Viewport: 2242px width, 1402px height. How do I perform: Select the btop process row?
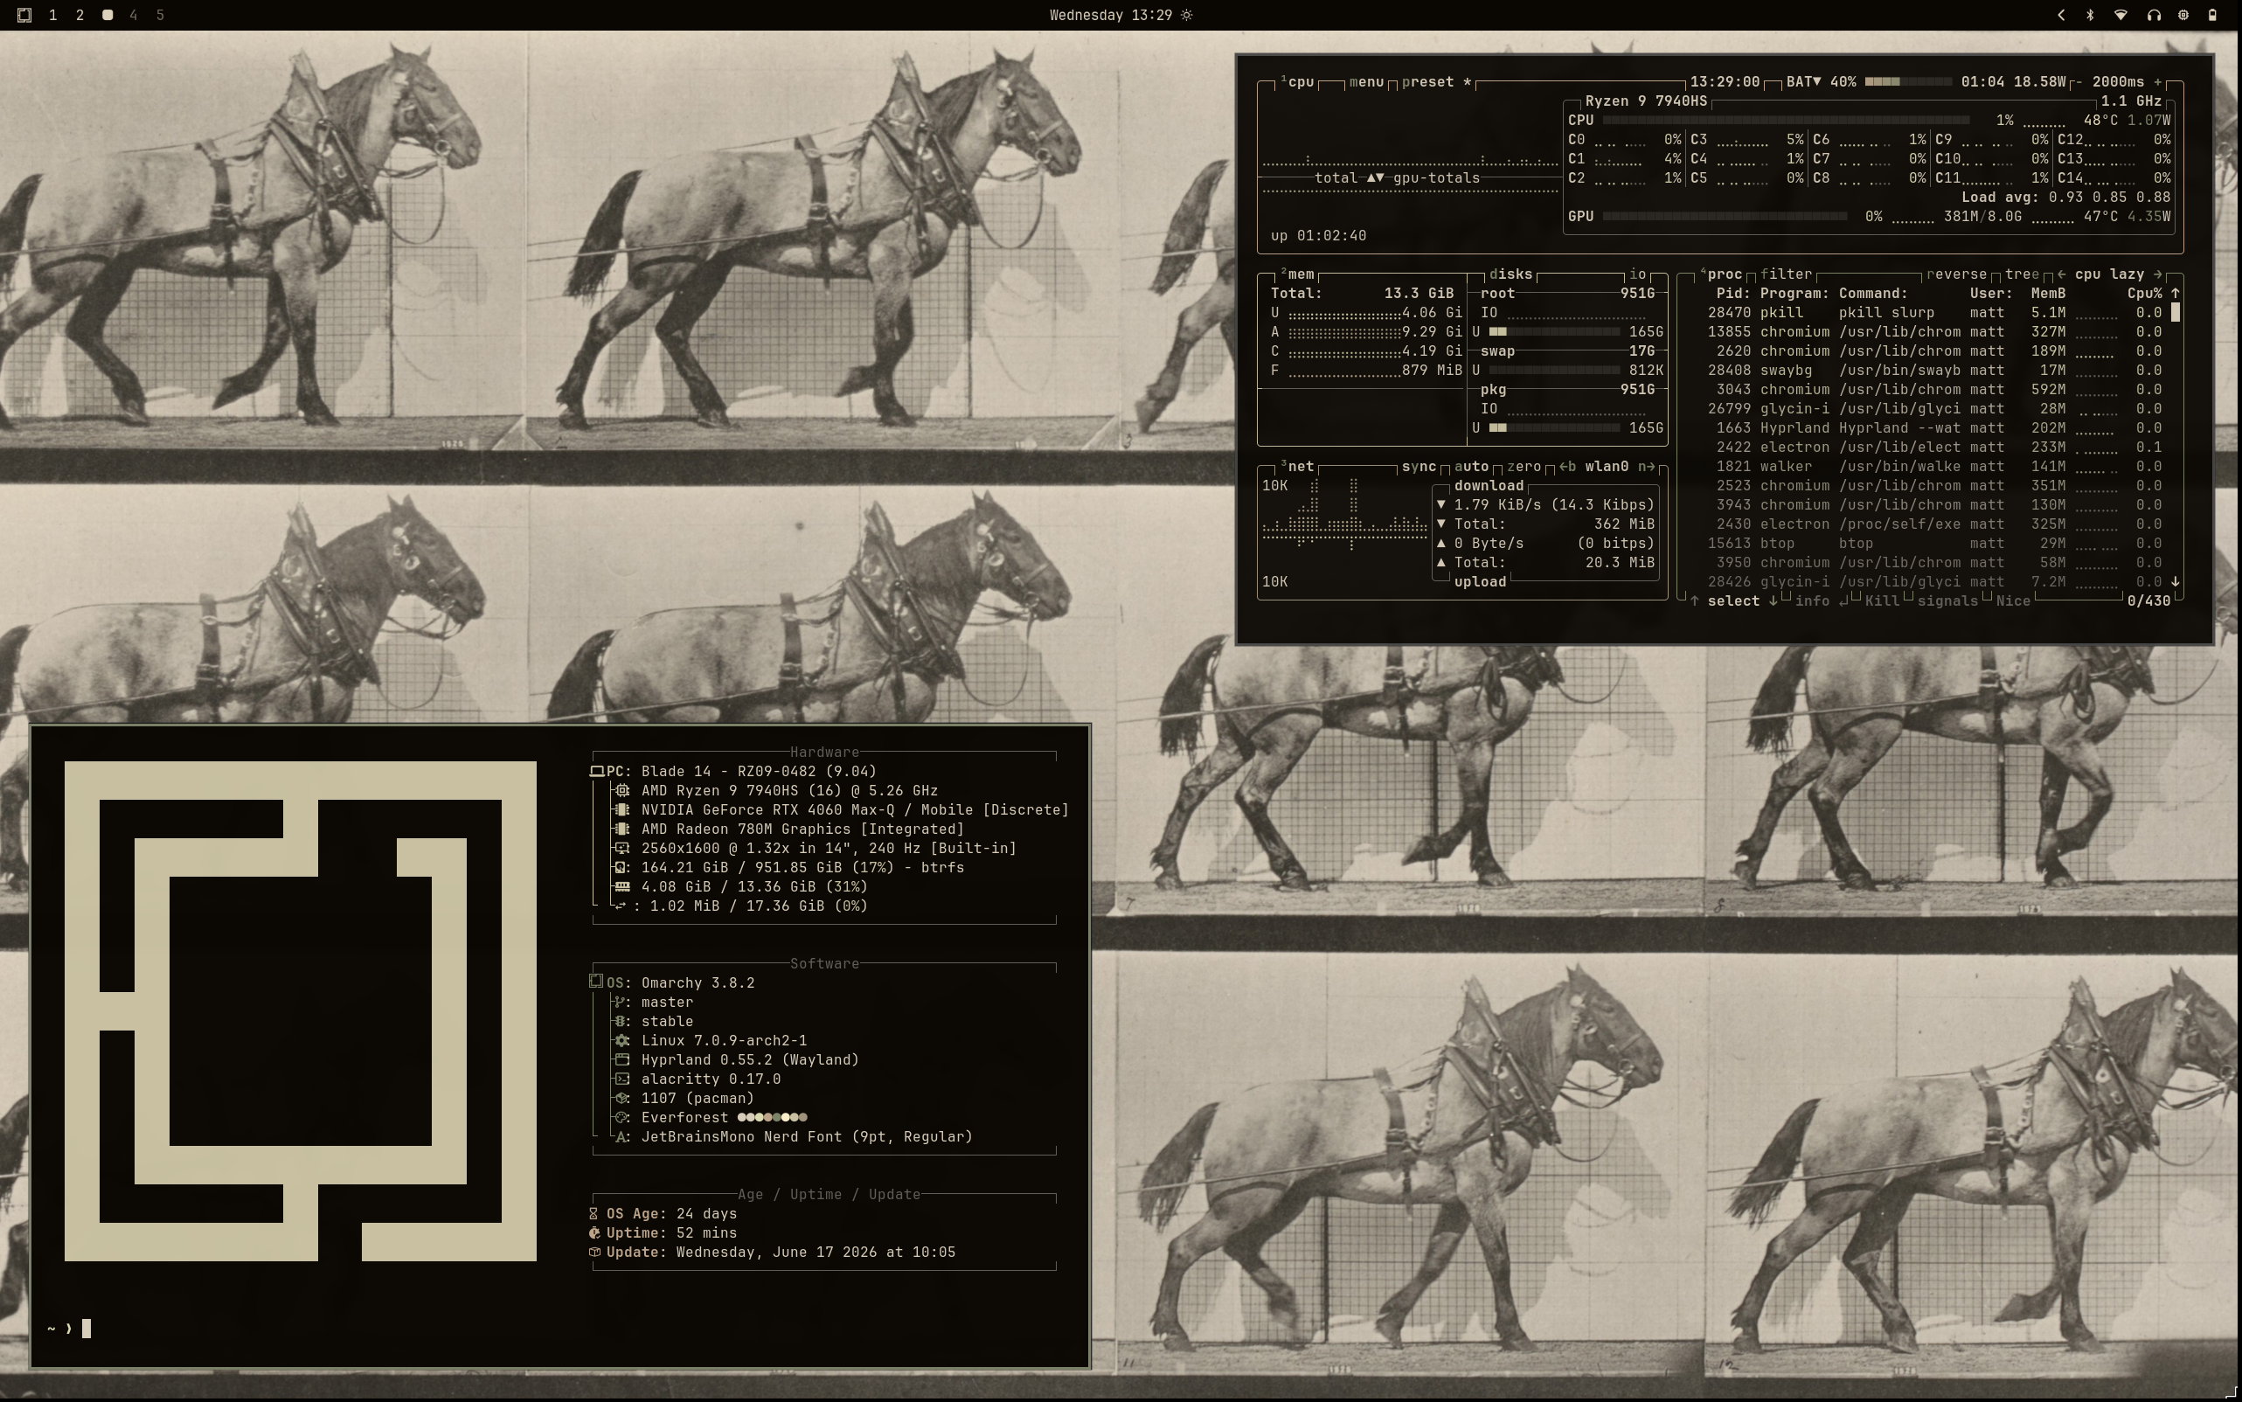[1933, 544]
